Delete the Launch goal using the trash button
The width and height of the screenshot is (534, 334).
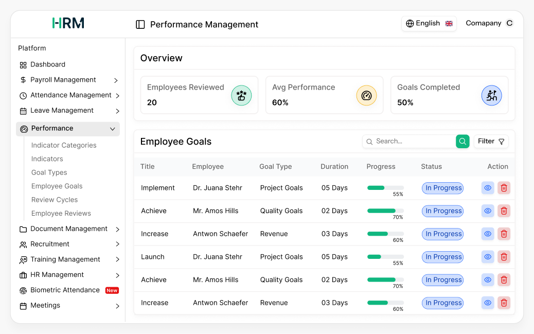point(504,257)
